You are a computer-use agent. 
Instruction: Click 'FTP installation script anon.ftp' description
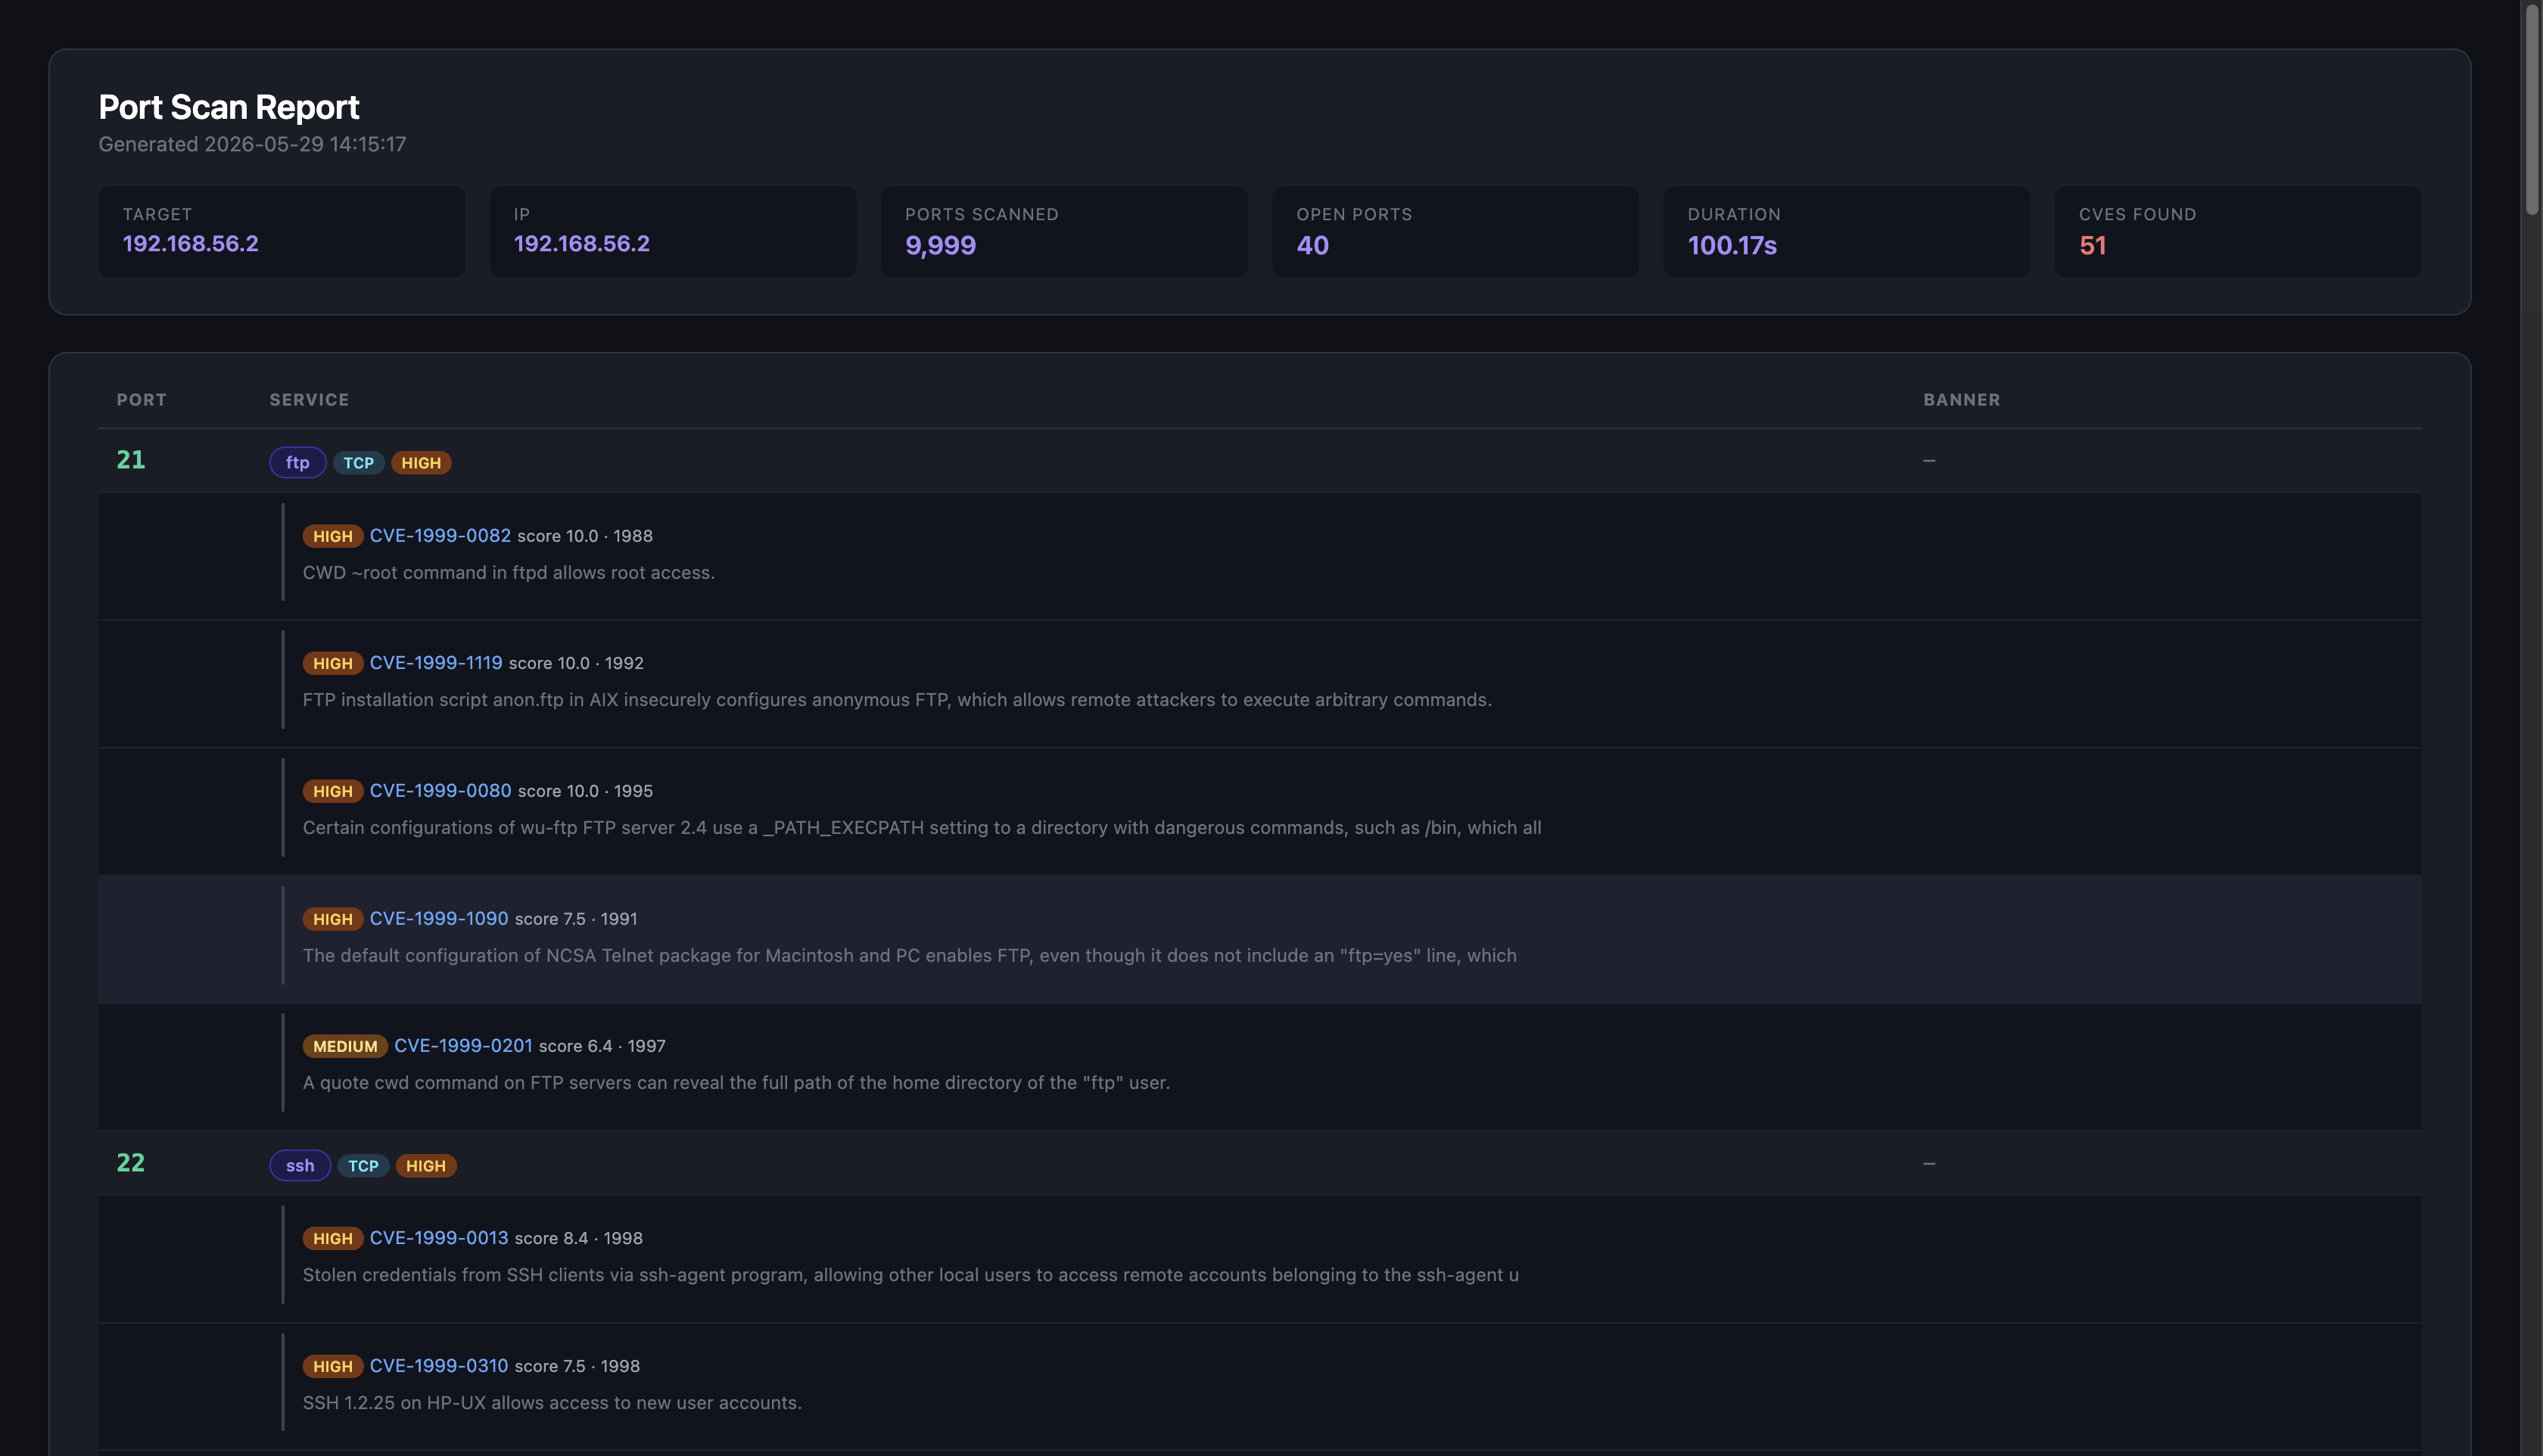coord(897,699)
